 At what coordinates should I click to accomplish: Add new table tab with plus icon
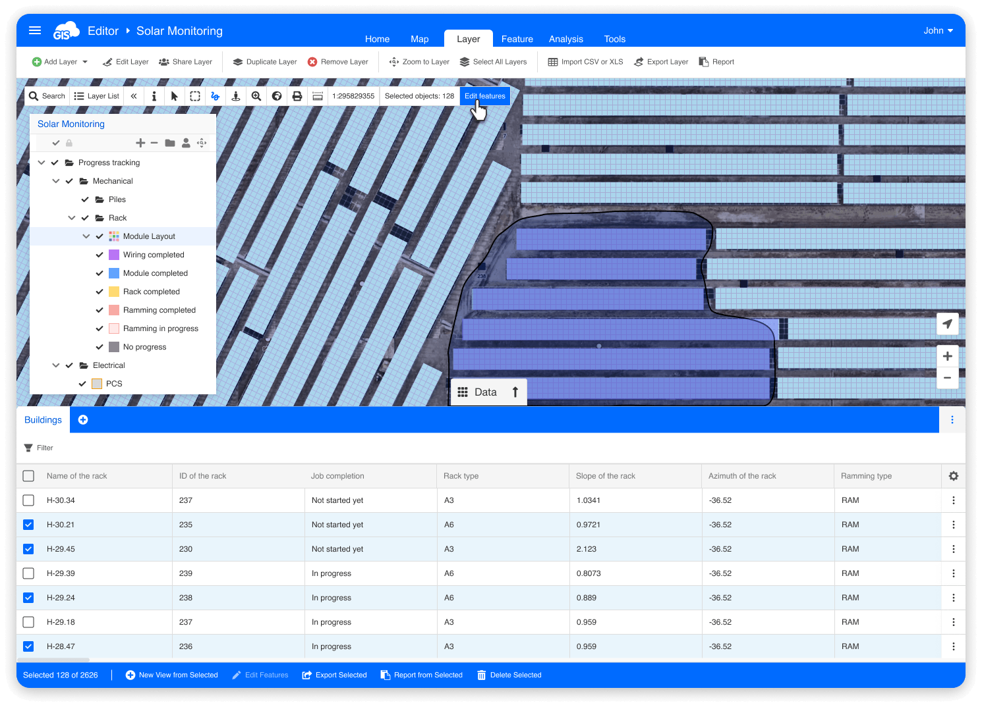[x=83, y=420]
